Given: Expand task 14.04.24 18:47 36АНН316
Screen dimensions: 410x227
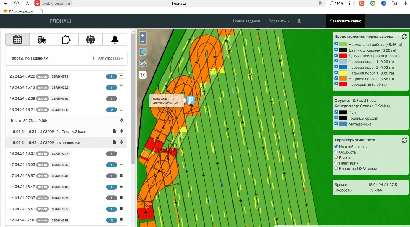Looking at the screenshot, I should point(66,187).
